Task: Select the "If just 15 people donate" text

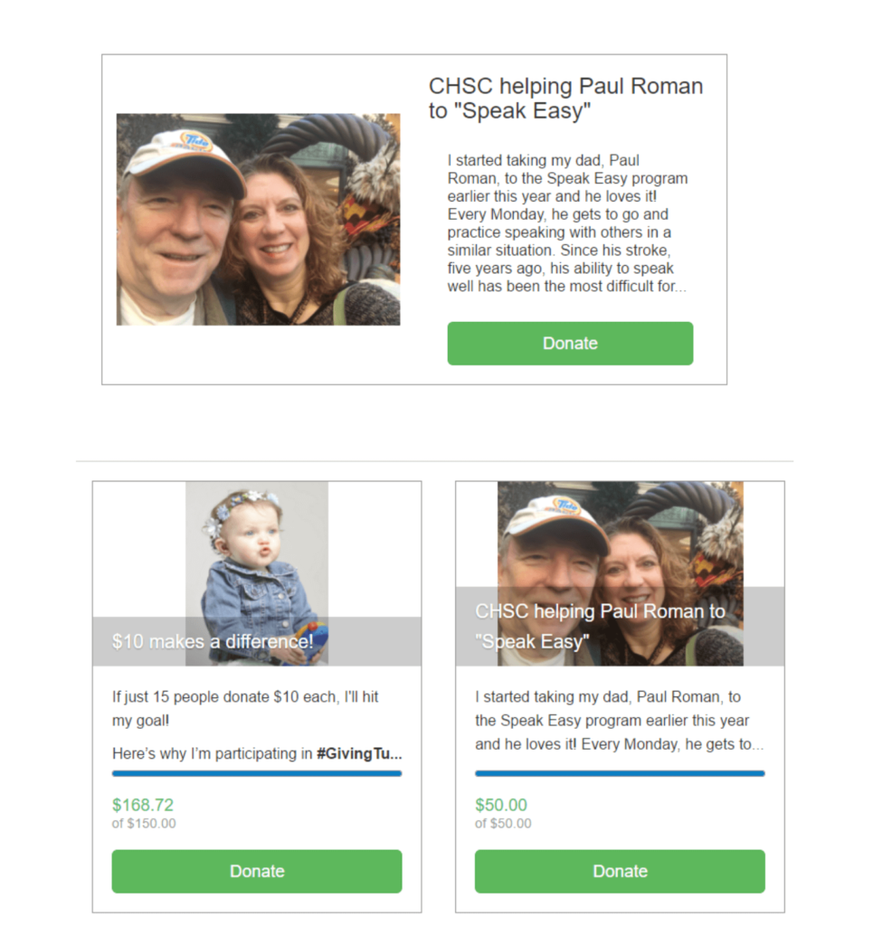Action: coord(245,708)
